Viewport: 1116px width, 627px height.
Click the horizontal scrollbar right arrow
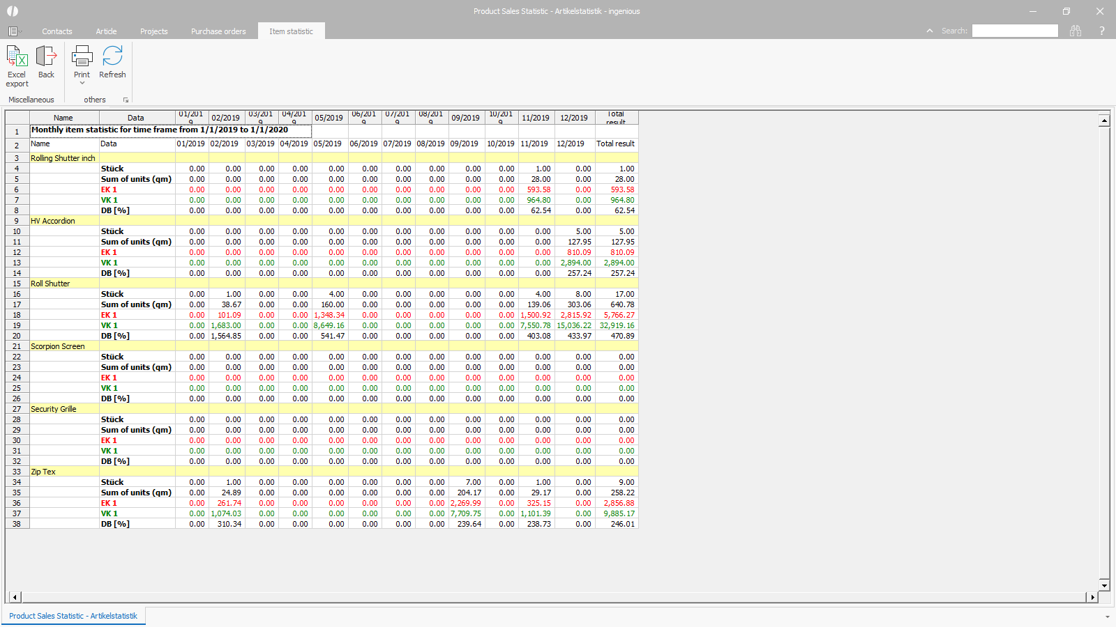coord(1093,597)
